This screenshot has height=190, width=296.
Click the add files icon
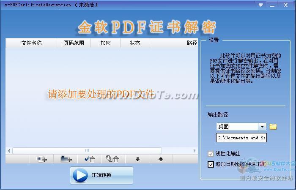(42, 159)
